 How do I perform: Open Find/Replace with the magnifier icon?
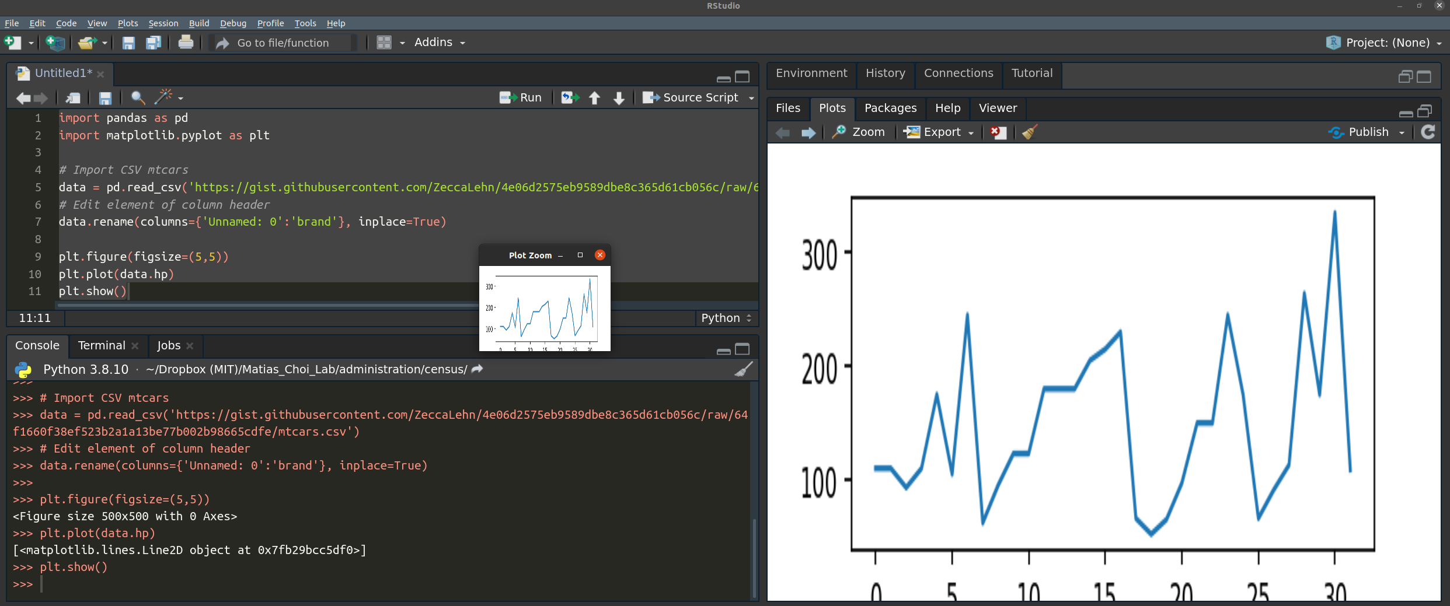point(138,98)
